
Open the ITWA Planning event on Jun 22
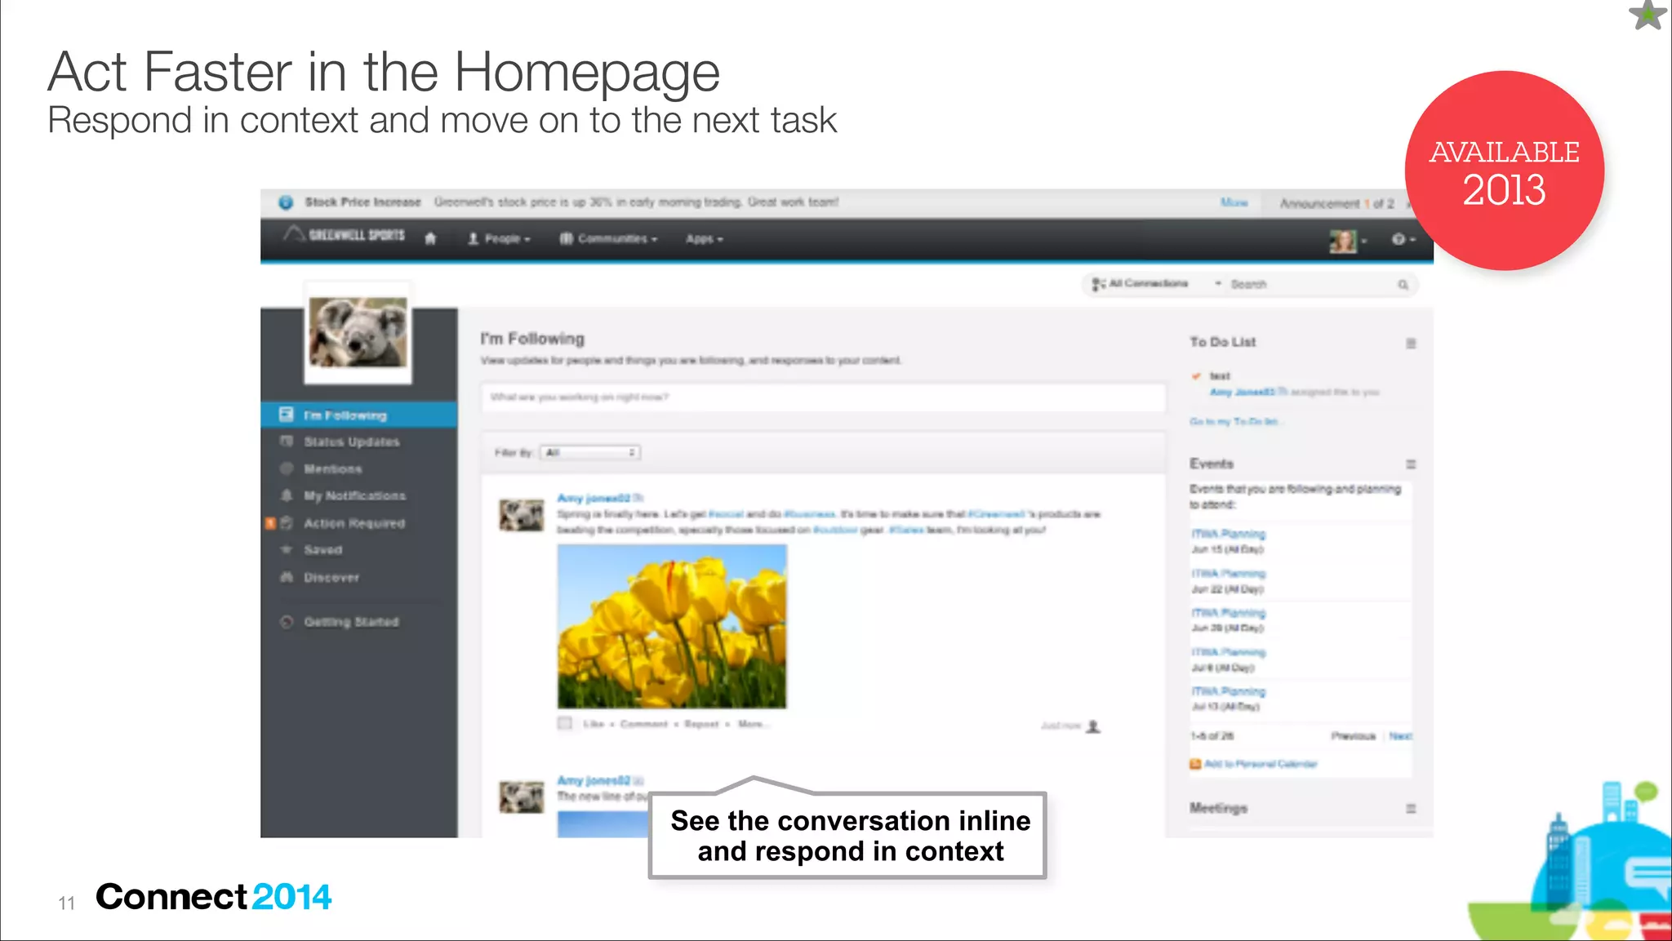pyautogui.click(x=1229, y=574)
